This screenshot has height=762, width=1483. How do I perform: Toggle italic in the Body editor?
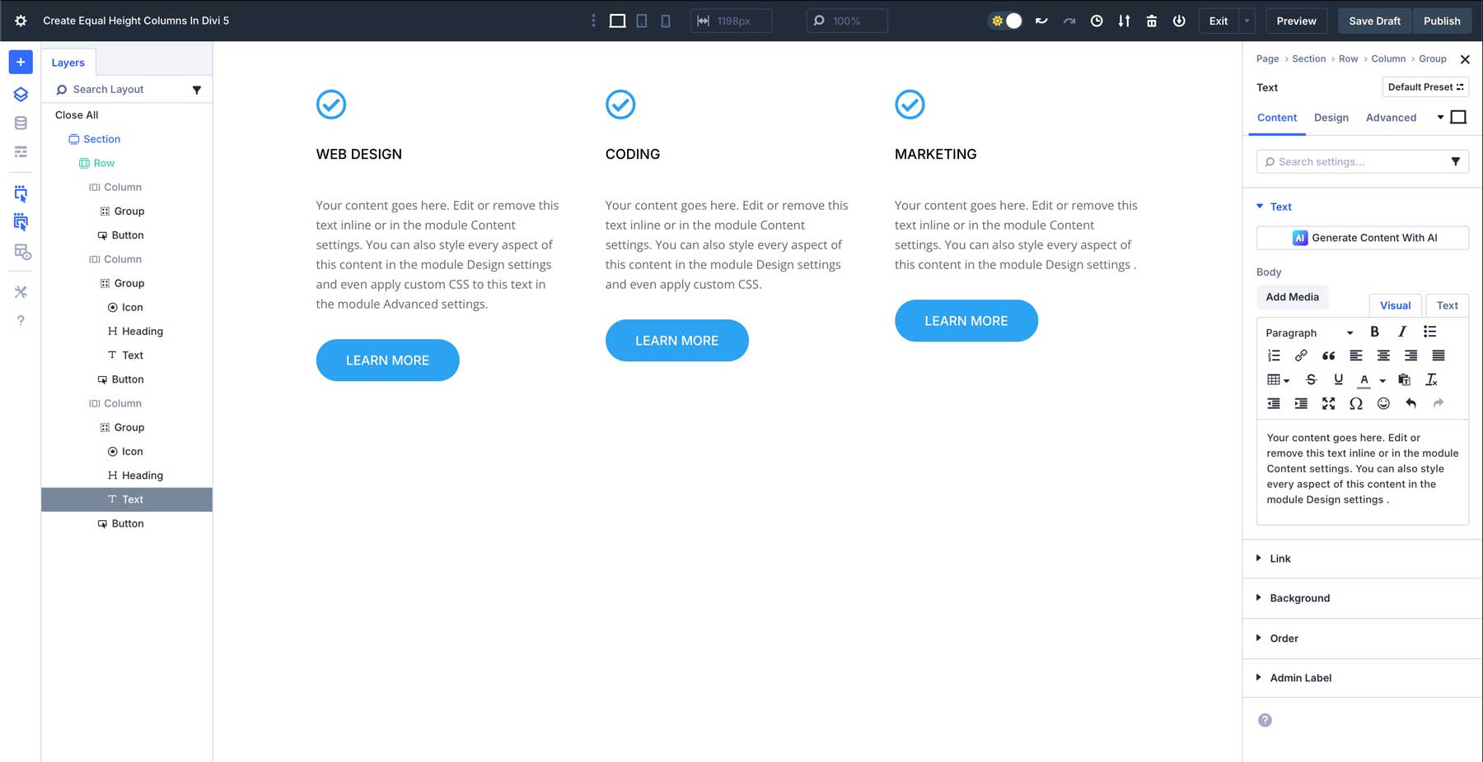1402,332
